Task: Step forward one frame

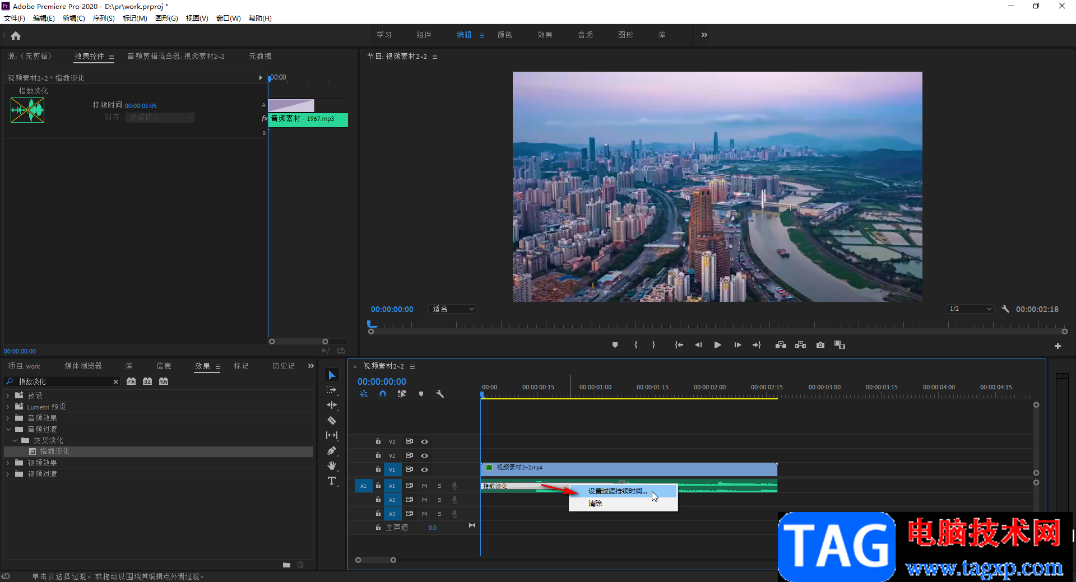Action: coord(738,345)
